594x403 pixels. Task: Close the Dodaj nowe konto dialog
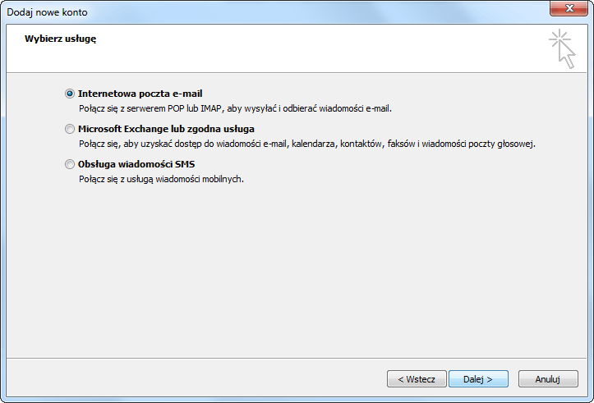(569, 8)
